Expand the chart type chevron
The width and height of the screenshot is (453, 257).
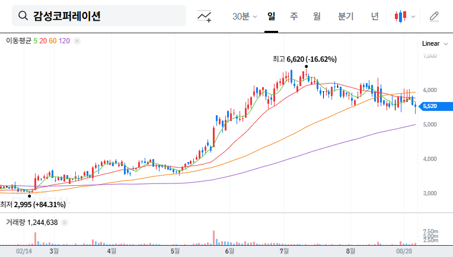pyautogui.click(x=413, y=17)
